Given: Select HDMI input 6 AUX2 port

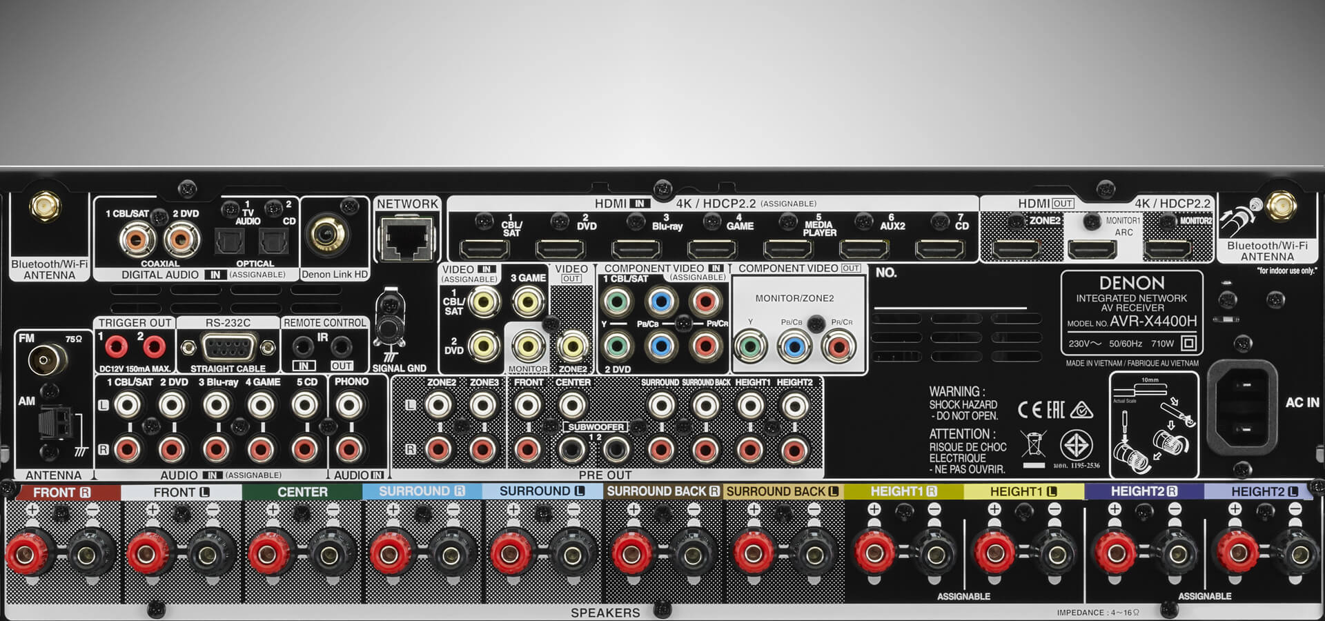Looking at the screenshot, I should (864, 249).
